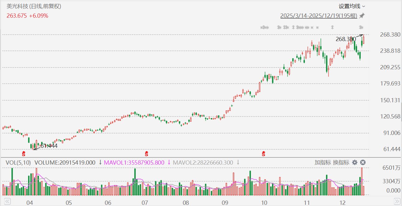
Task: Open the date range 2025/3/14-2025/12/19 link
Action: pos(319,16)
